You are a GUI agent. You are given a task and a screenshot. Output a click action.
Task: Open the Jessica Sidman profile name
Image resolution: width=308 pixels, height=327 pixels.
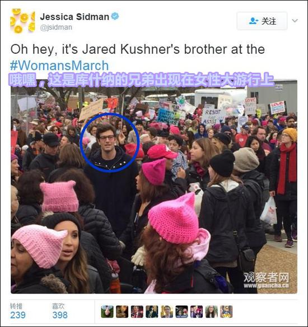pyautogui.click(x=74, y=17)
